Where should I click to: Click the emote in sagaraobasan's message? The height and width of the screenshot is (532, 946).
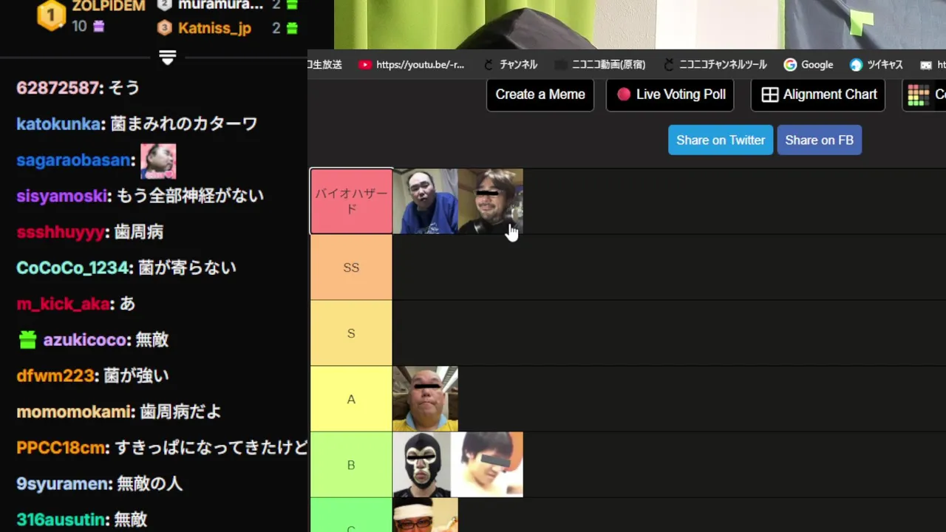tap(158, 161)
